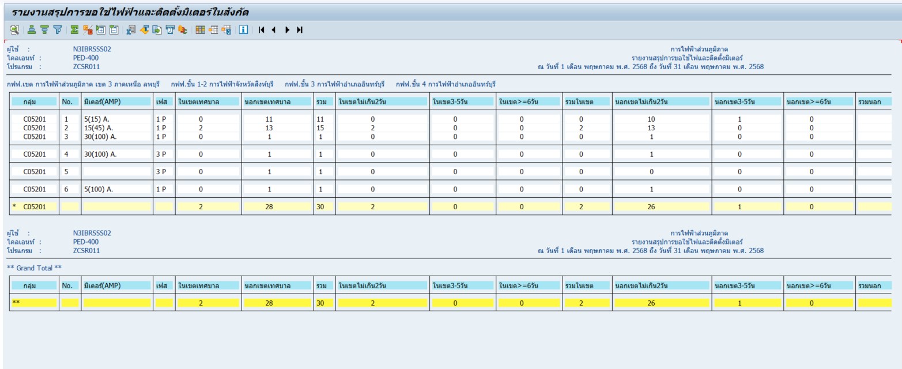Viewport: 902px width, 369px height.
Task: Run ABC analysis icon
Action: click(183, 30)
